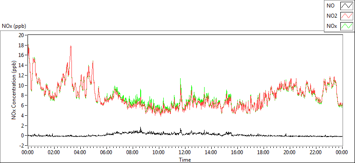Click the 12:00 time axis label
Viewport: 355px width, 163px height.
(x=185, y=152)
